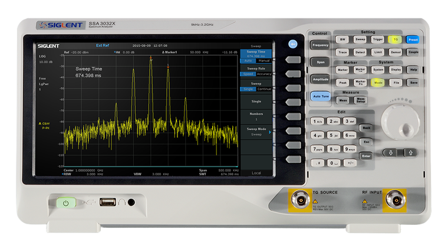The width and height of the screenshot is (448, 252).
Task: Click the marker on the tallest peak
Action: (151, 58)
